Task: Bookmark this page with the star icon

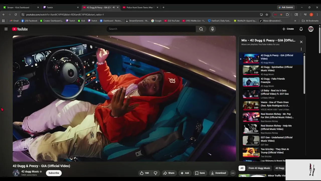Action: [x=267, y=15]
